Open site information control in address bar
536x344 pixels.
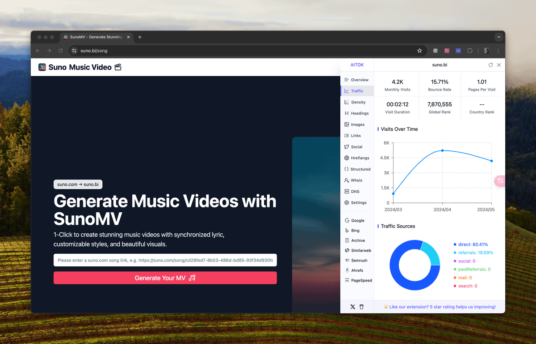(75, 51)
